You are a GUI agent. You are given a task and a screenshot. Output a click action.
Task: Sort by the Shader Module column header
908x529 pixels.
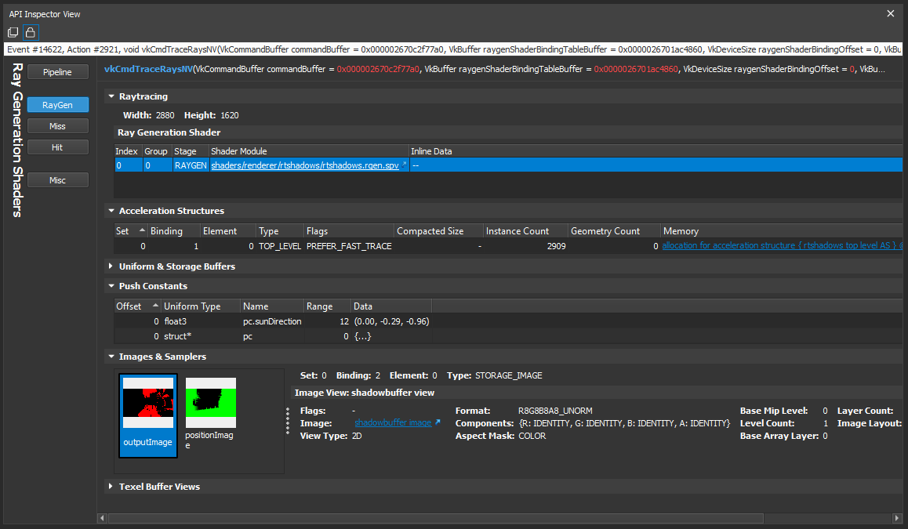coord(309,151)
